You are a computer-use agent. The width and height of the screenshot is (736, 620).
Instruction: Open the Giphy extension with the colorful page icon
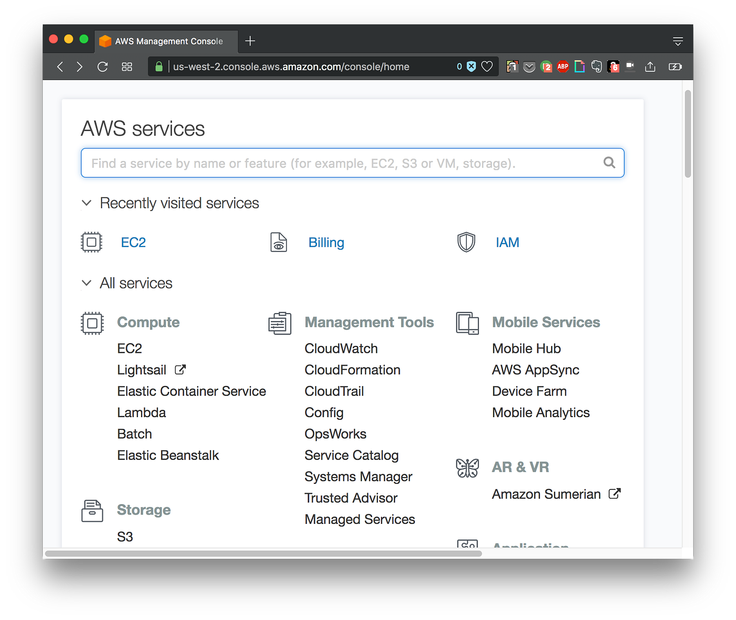[x=580, y=67]
